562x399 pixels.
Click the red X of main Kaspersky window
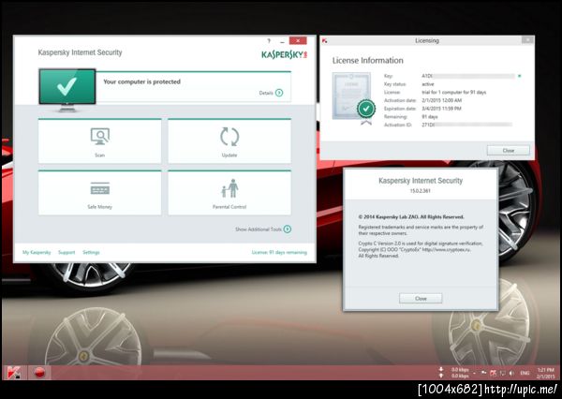pos(298,40)
